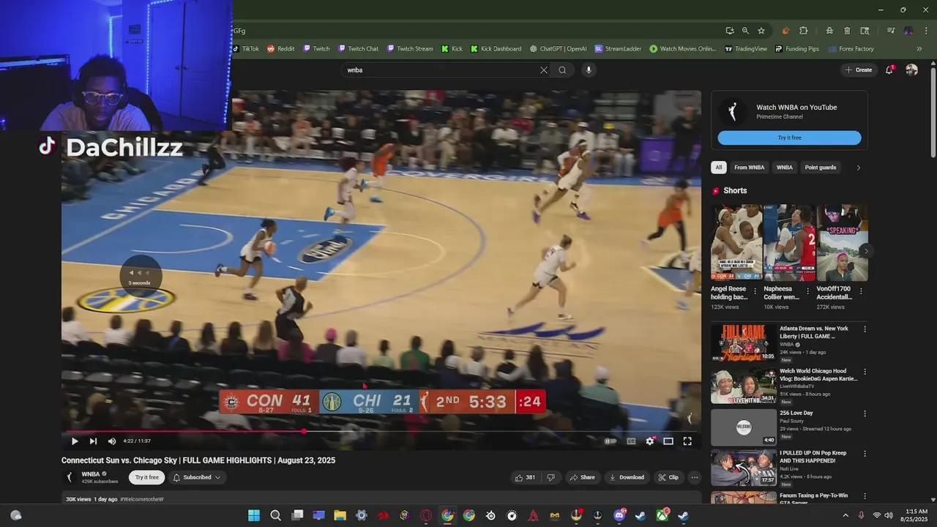Screen dimensions: 937x527
Task: Show hidden system tray icons
Action: [845, 515]
